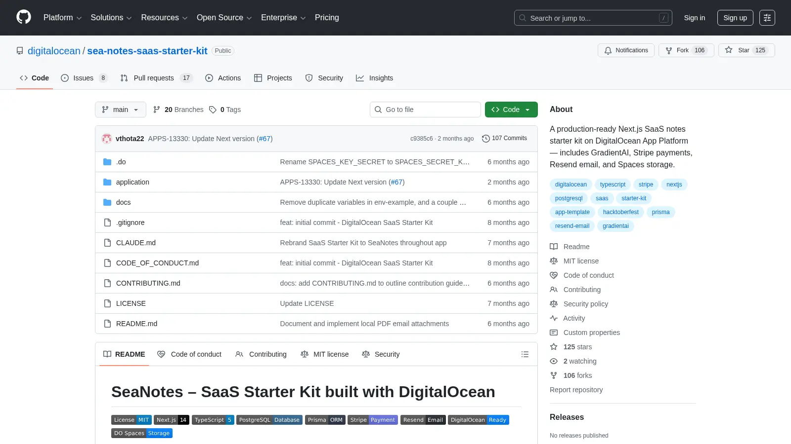Click the heart icon beside Code of conduct in About
Viewport: 791px width, 444px height.
[554, 275]
